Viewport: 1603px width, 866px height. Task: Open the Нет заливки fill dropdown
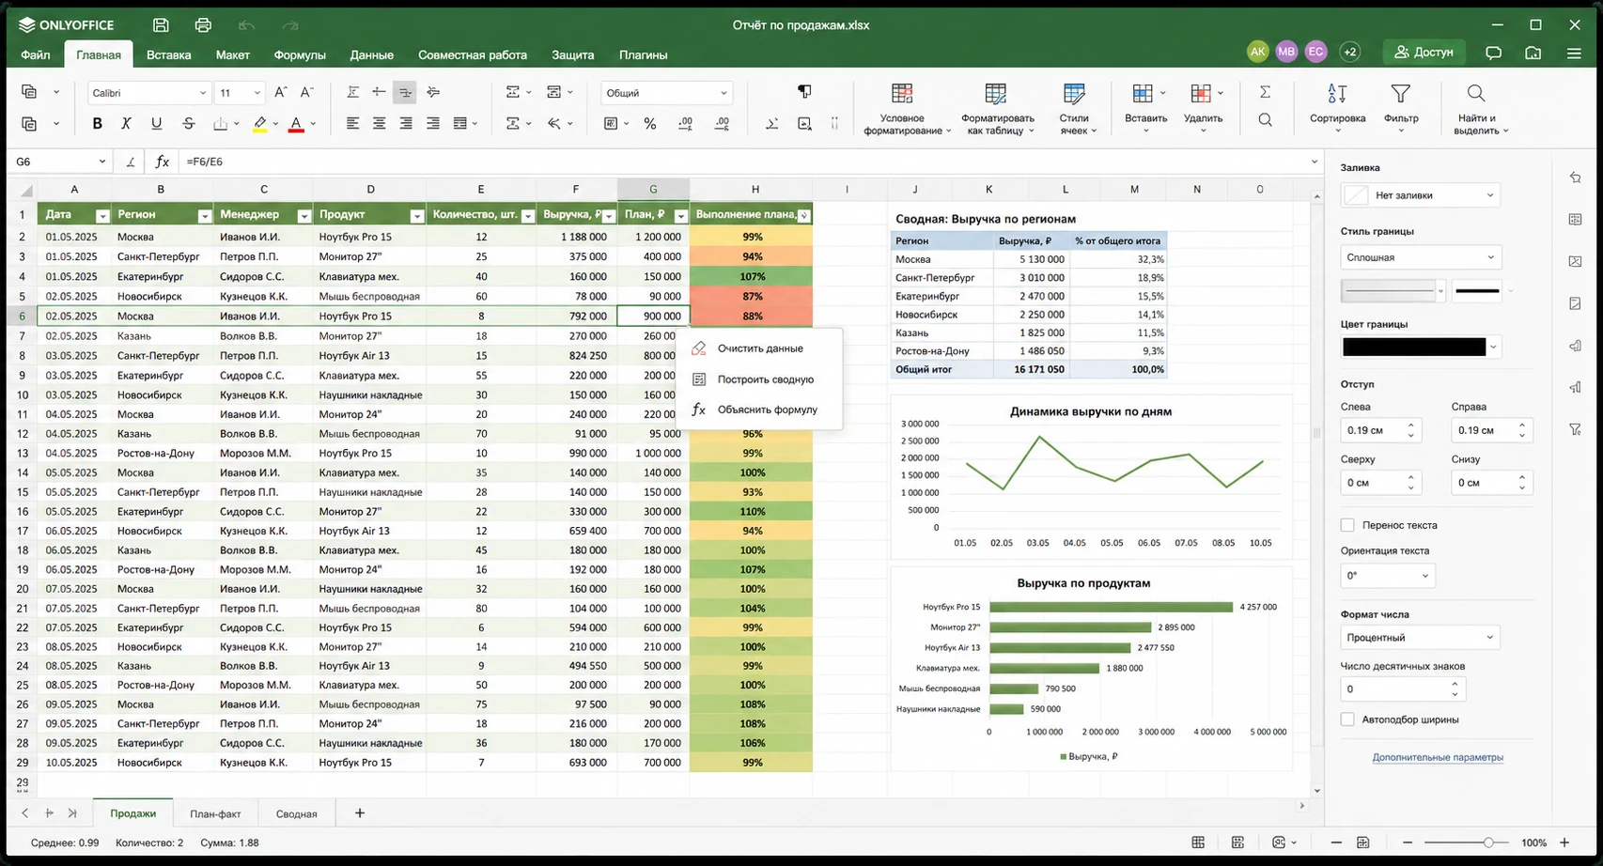1420,195
